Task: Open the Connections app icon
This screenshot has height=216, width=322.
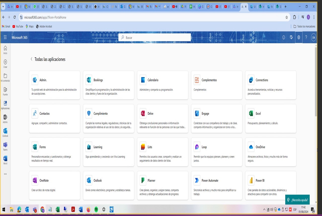Action: [251, 80]
